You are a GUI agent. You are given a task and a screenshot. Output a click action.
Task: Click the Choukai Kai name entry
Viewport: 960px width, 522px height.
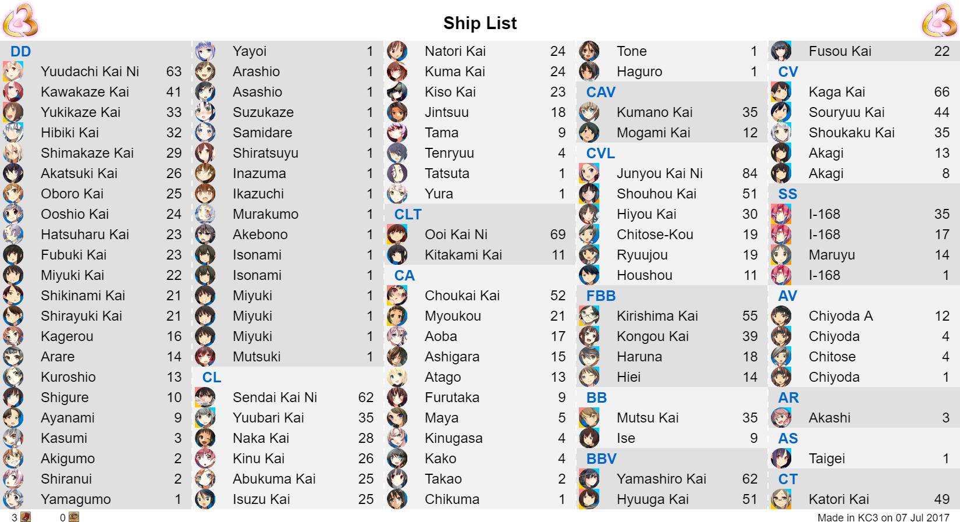coord(462,296)
